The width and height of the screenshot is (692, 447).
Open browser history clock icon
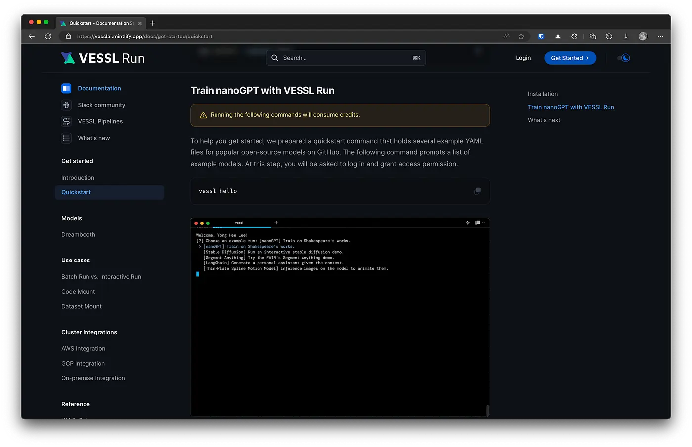tap(609, 37)
